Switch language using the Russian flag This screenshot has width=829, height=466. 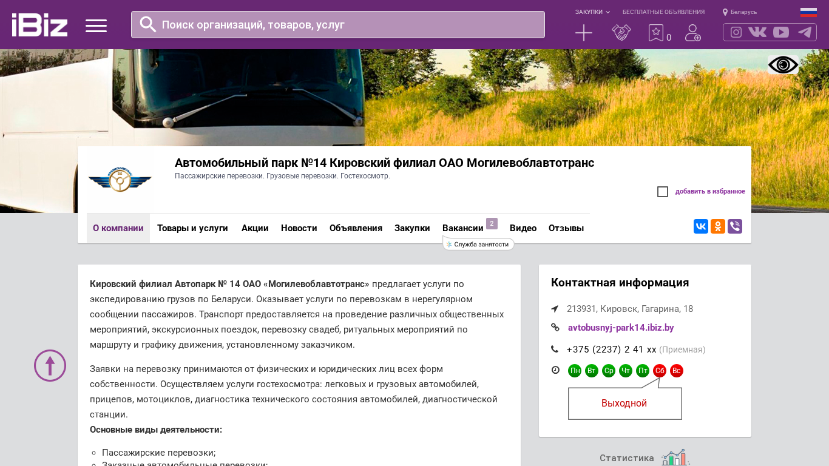[x=808, y=12]
